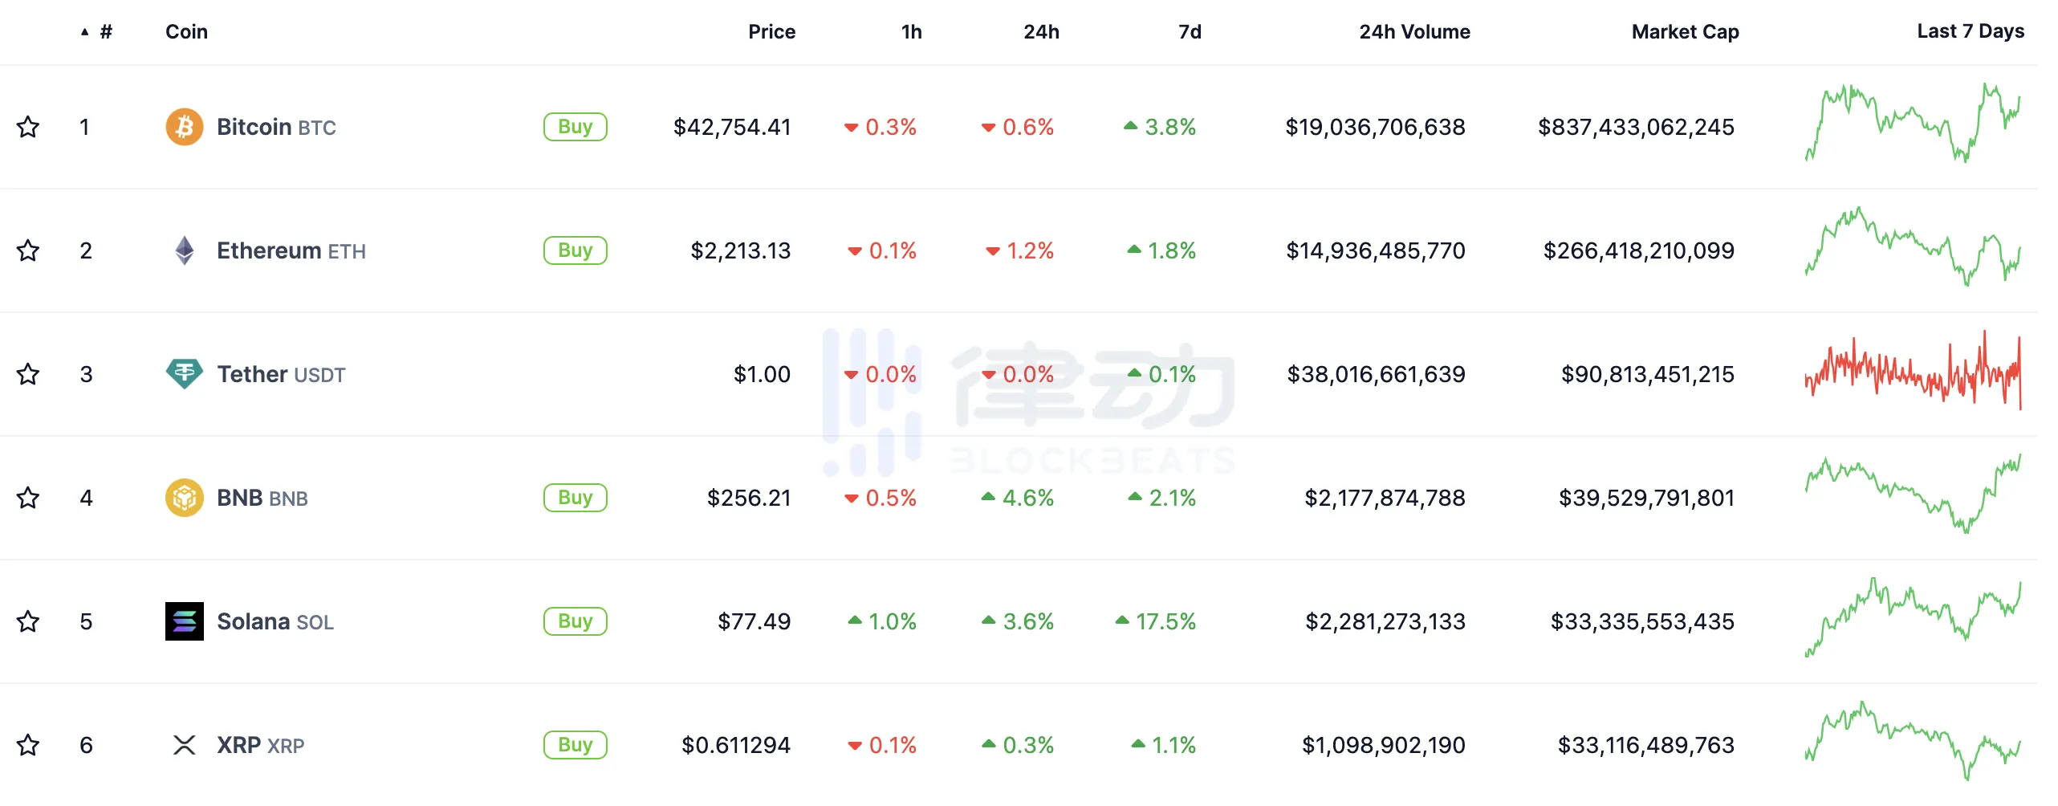Sort coins by Price header

771,32
